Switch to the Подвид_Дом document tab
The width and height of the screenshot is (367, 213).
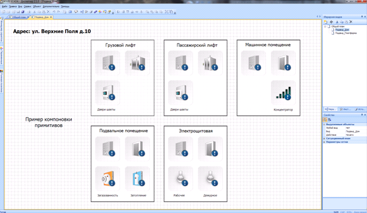click(x=41, y=17)
